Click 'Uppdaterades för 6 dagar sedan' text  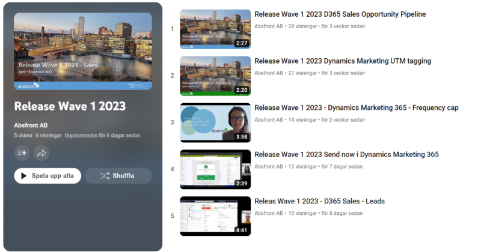102,136
